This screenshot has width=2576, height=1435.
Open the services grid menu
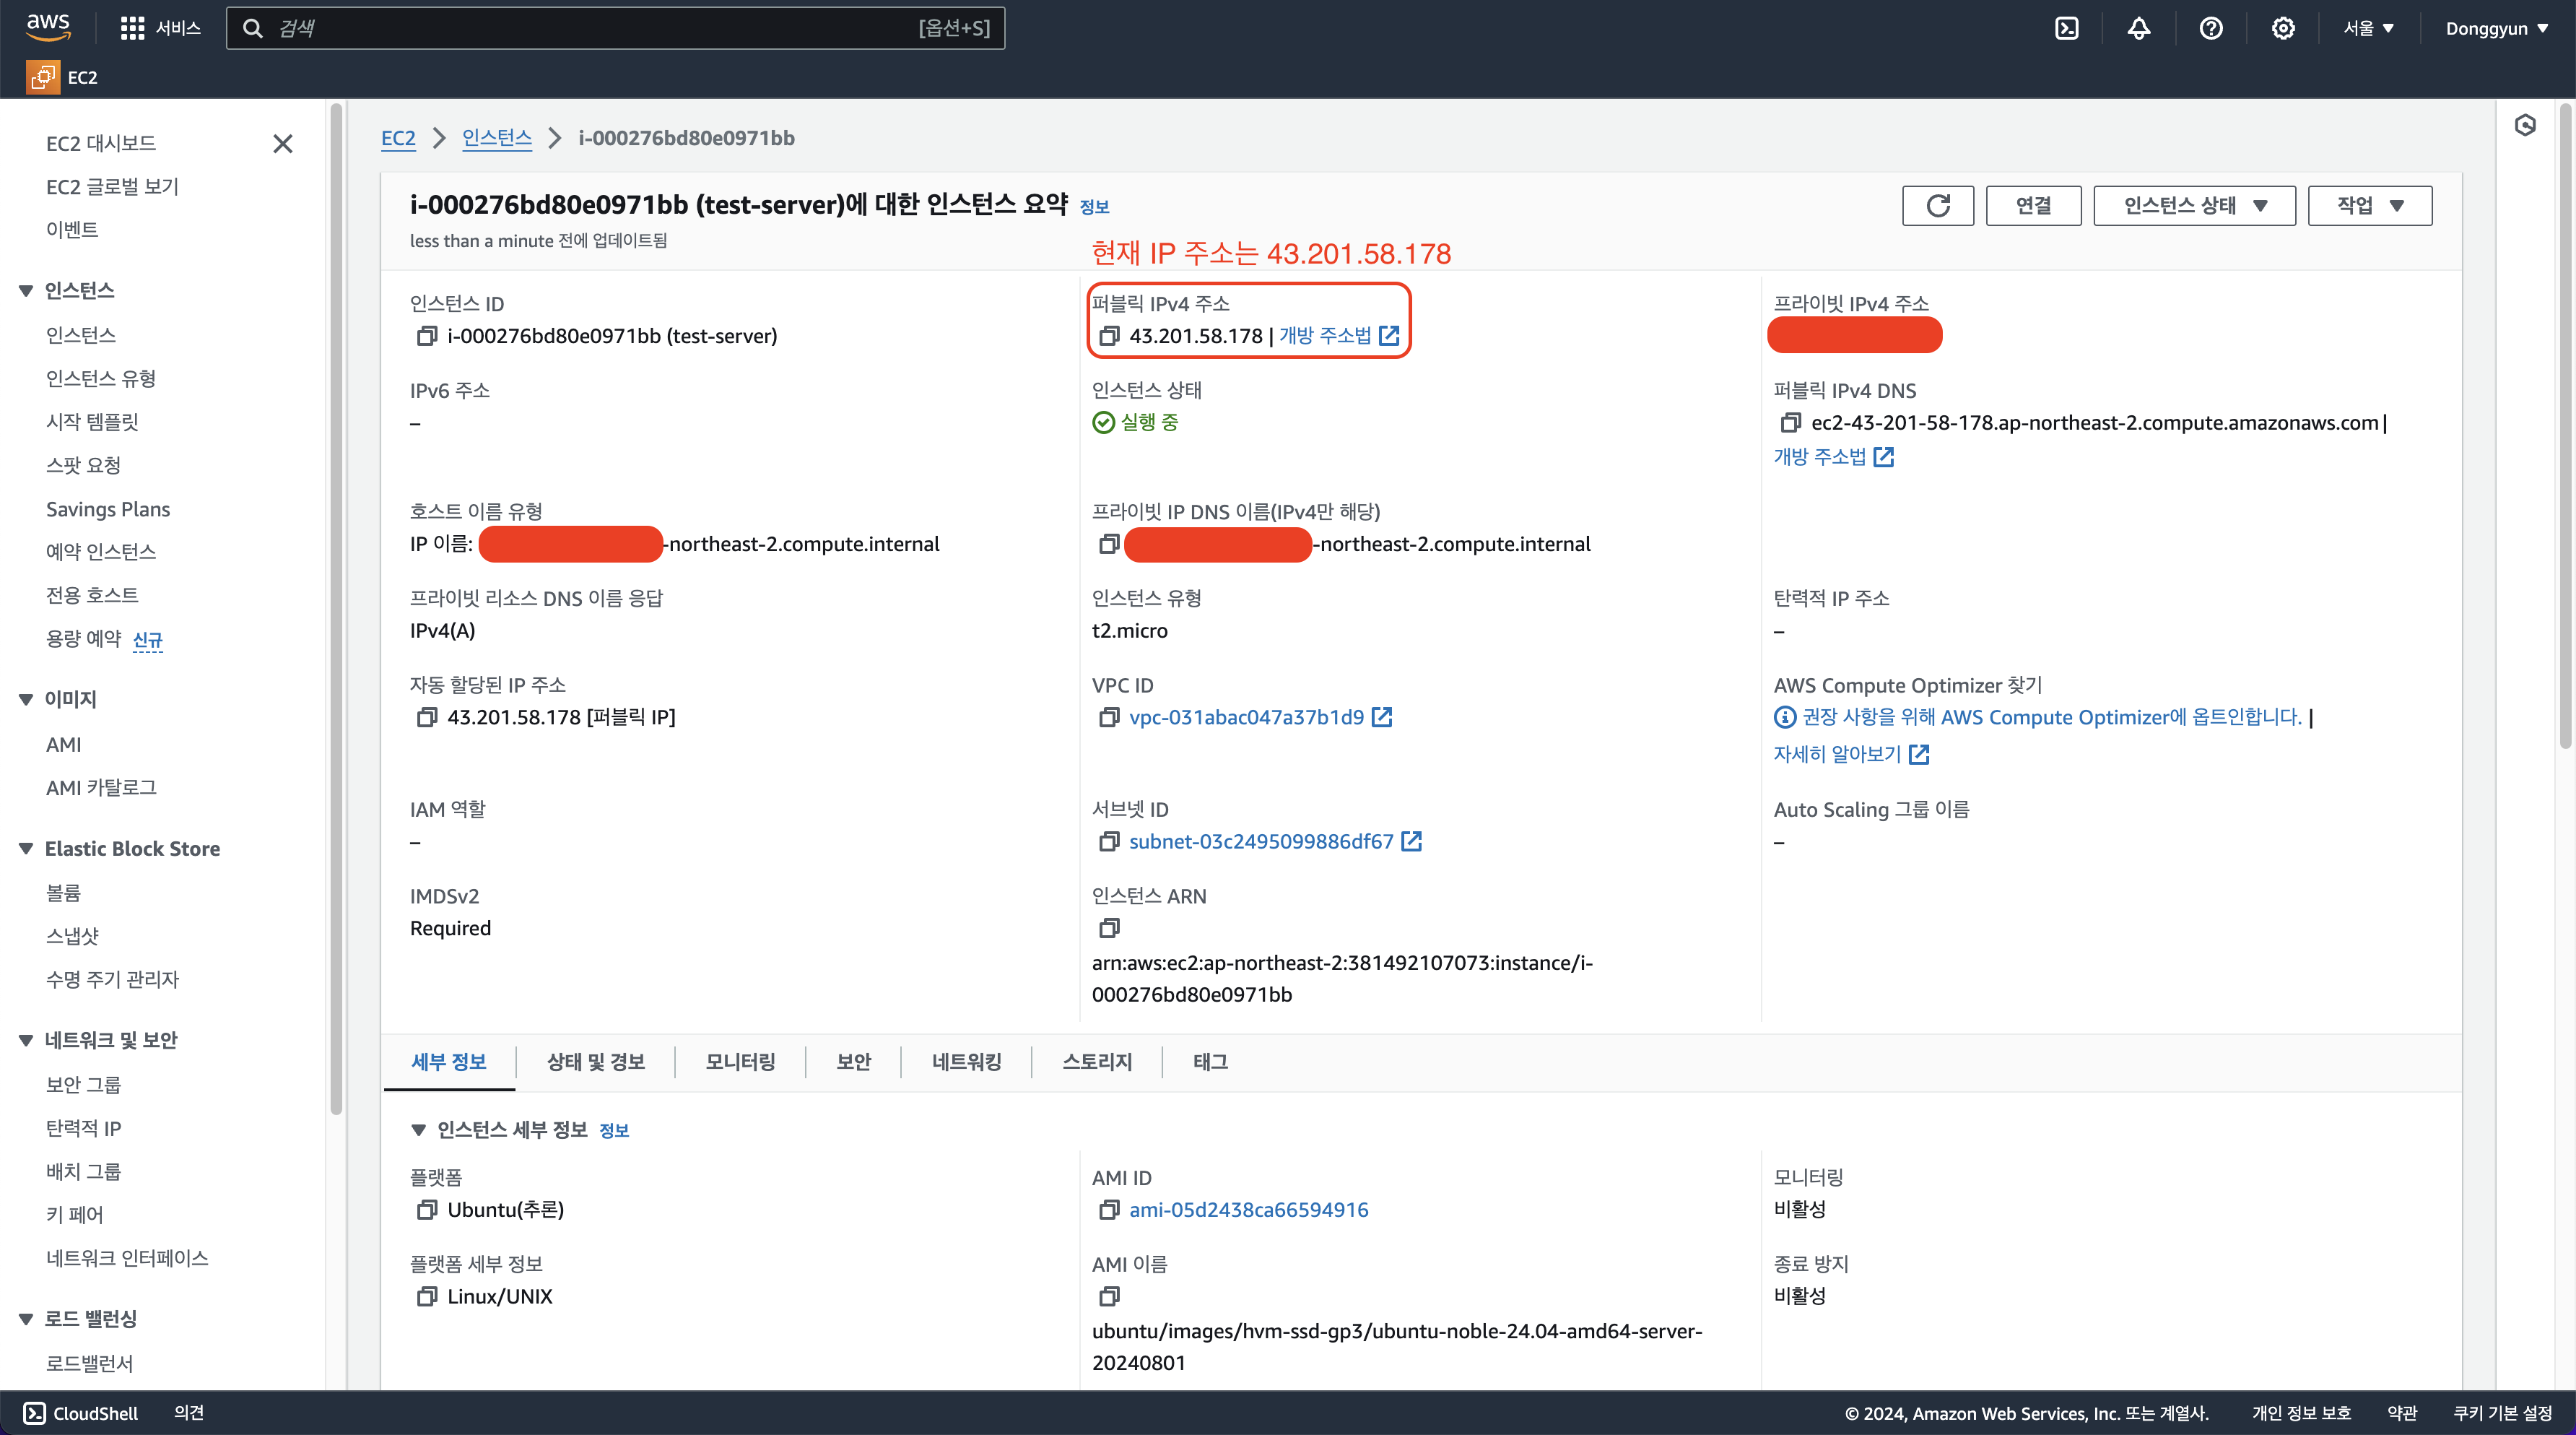132,28
